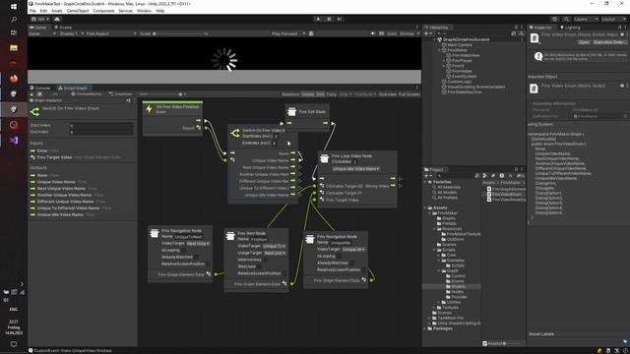Toggle IsLooping checkbox on UniqueIdle navigation node

point(339,256)
